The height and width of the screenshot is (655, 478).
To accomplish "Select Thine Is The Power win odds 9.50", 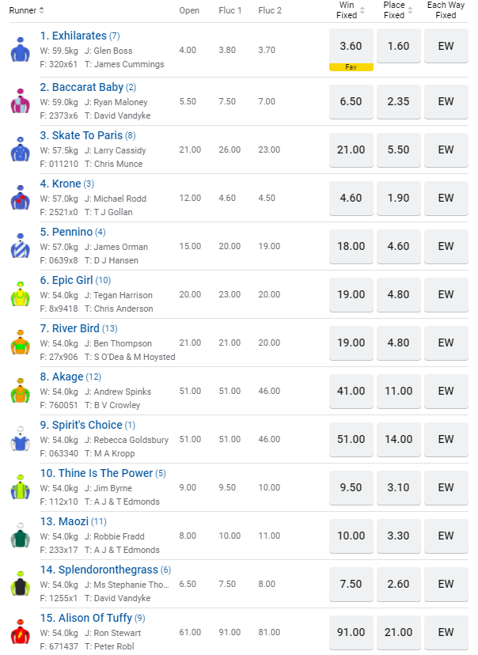I will (x=351, y=487).
